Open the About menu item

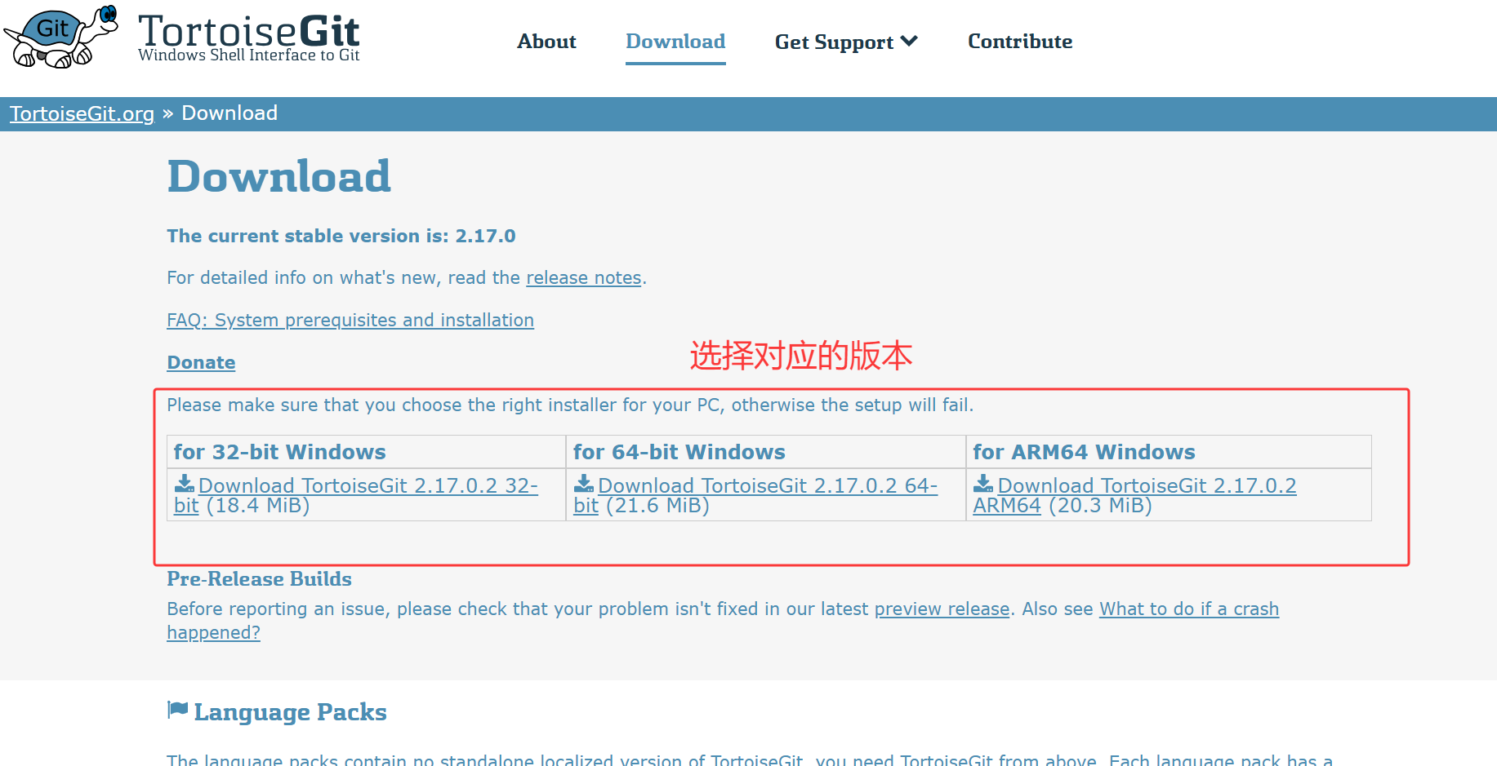point(546,42)
